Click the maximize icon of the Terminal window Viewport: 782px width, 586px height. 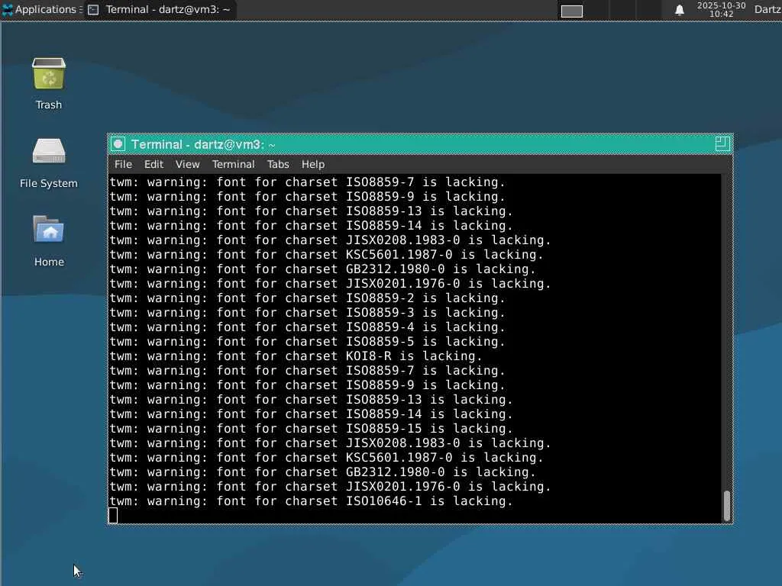coord(722,144)
